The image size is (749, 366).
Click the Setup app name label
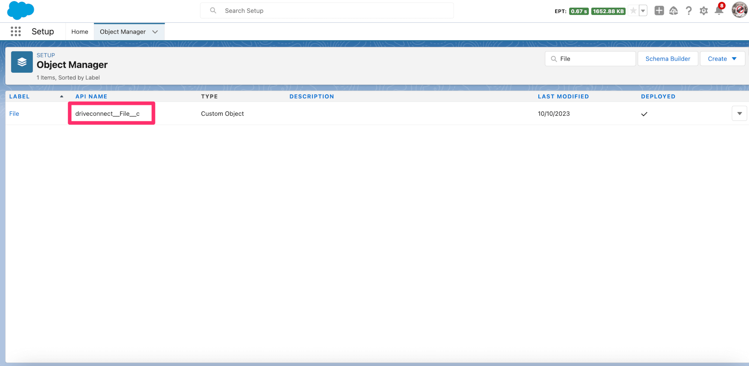43,31
